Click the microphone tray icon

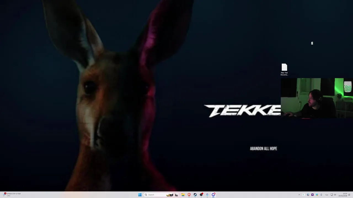[x=321, y=195]
